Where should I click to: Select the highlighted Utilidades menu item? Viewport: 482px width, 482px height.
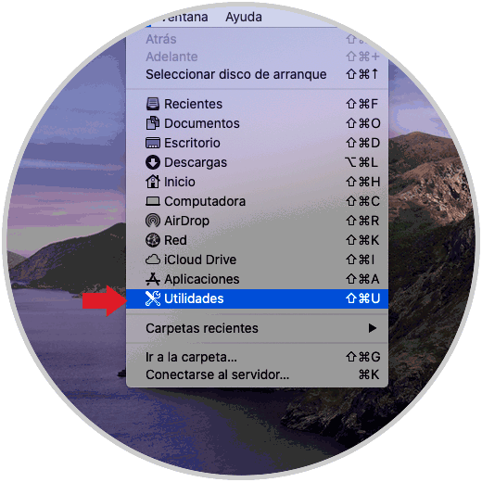tap(257, 298)
